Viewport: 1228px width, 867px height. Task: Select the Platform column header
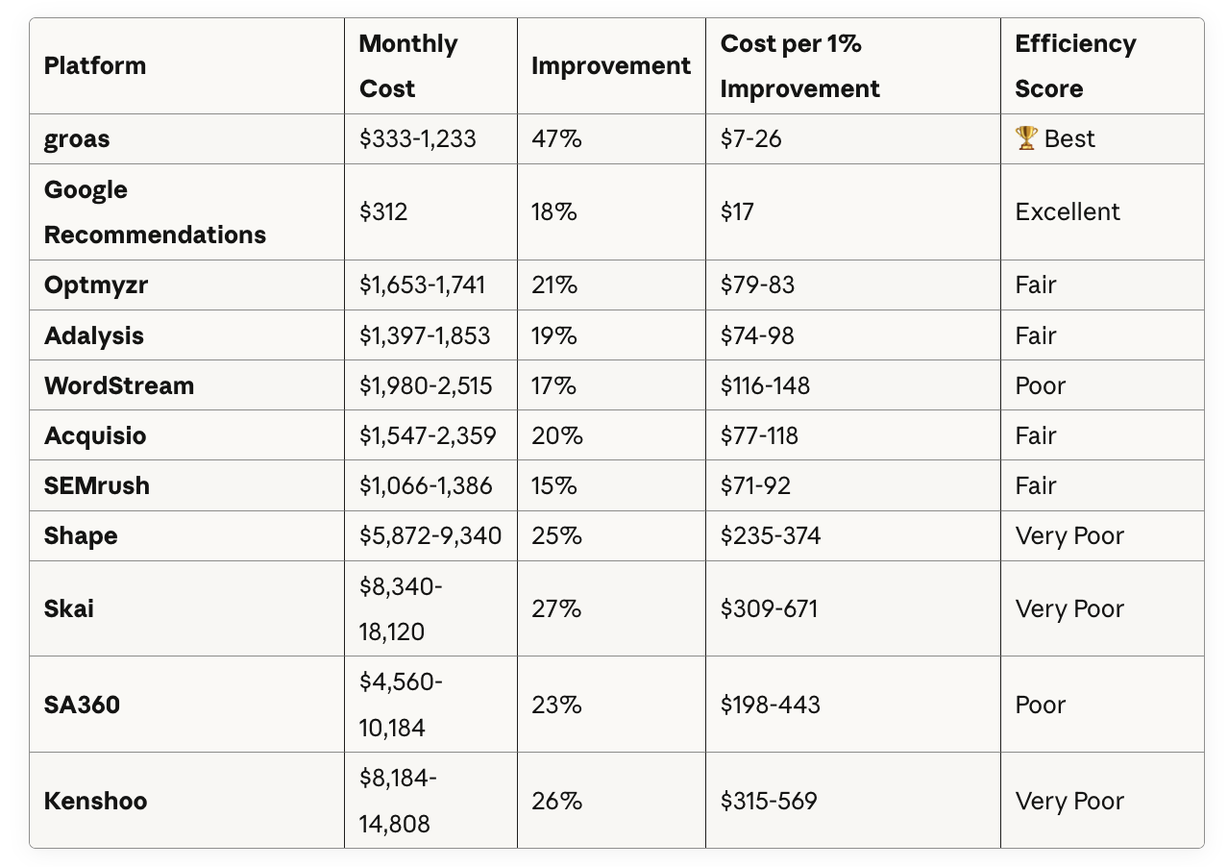[95, 66]
